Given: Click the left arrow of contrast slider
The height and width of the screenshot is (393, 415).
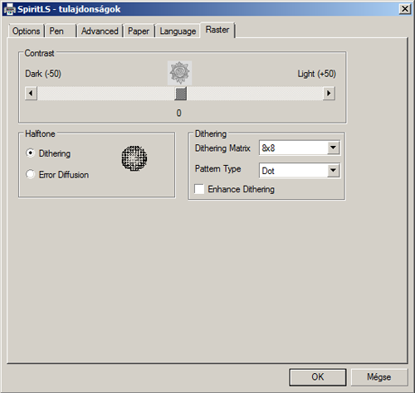Looking at the screenshot, I should coord(31,93).
